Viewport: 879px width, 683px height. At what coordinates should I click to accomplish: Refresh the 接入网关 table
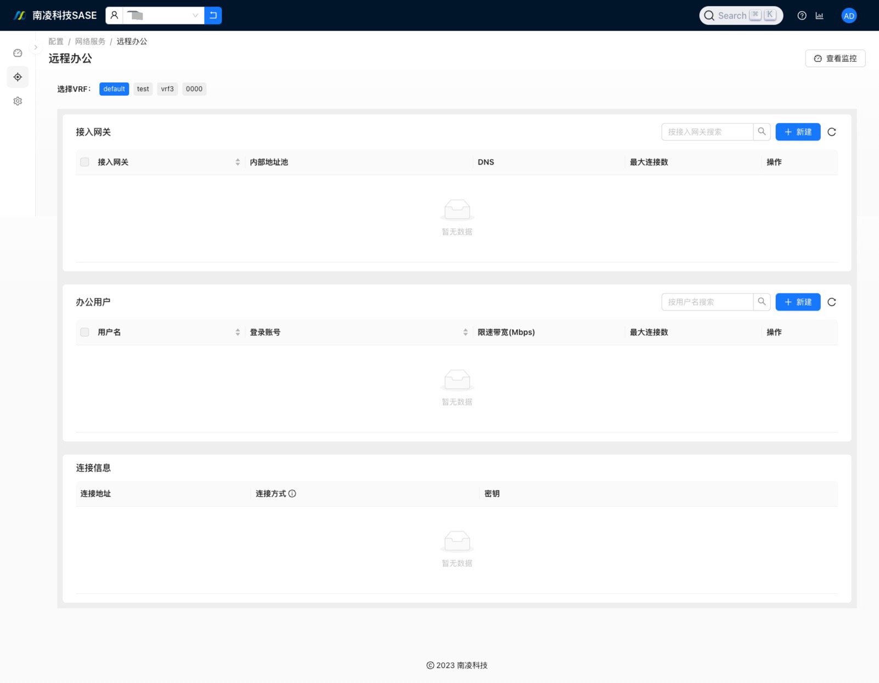[832, 132]
